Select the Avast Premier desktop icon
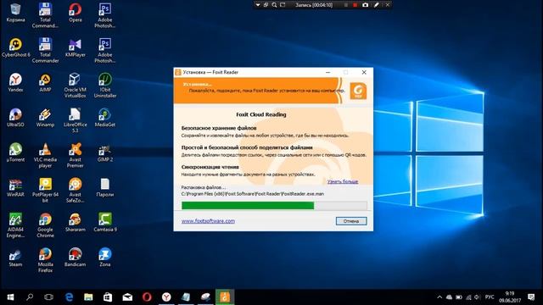 click(76, 155)
